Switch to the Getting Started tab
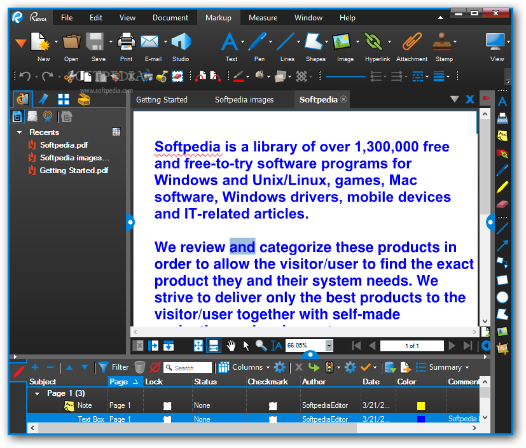 point(162,100)
